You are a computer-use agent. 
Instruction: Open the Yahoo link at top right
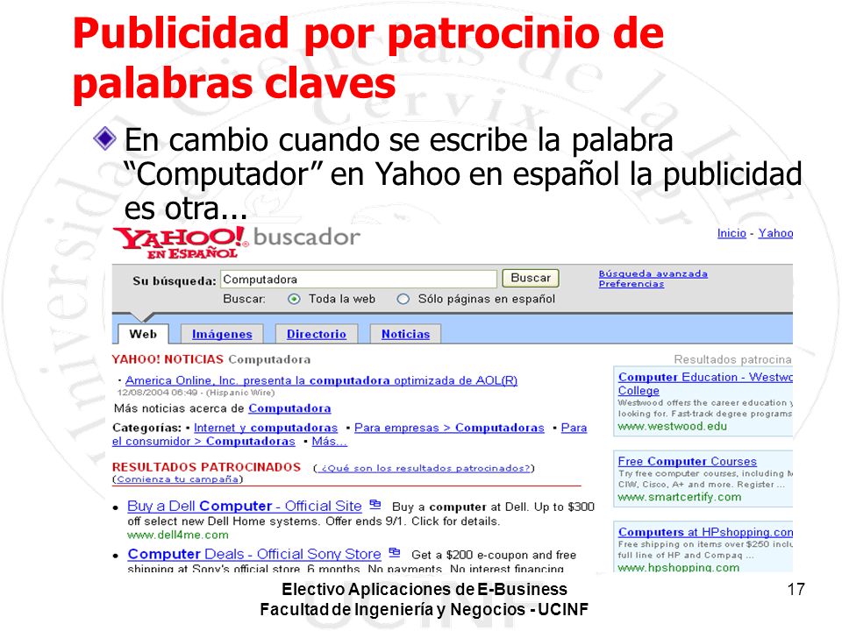[x=775, y=233]
